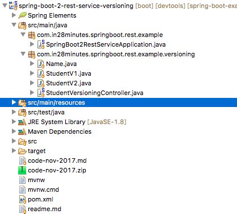Select the highlighted src/main/resources label
The image size is (237, 214).
pos(56,102)
